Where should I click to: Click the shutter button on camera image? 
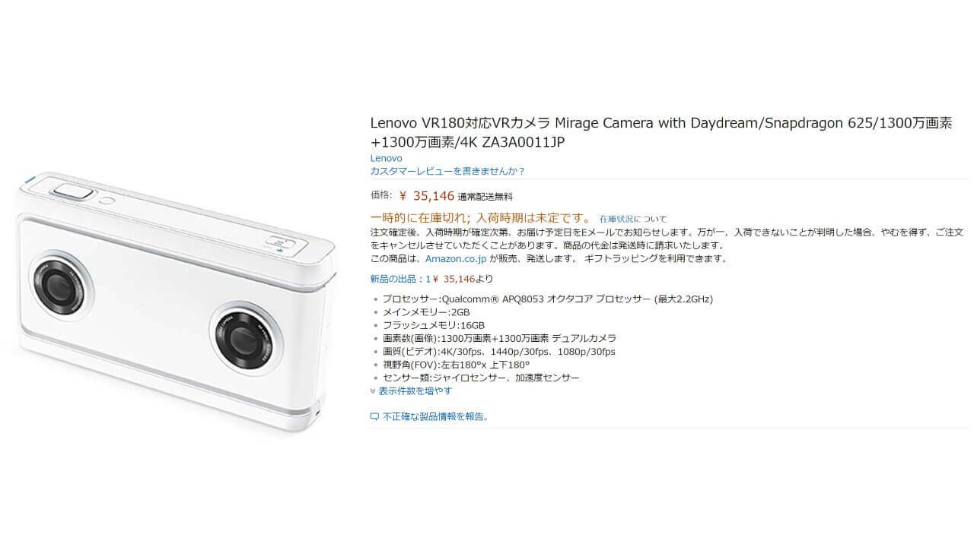click(x=72, y=191)
